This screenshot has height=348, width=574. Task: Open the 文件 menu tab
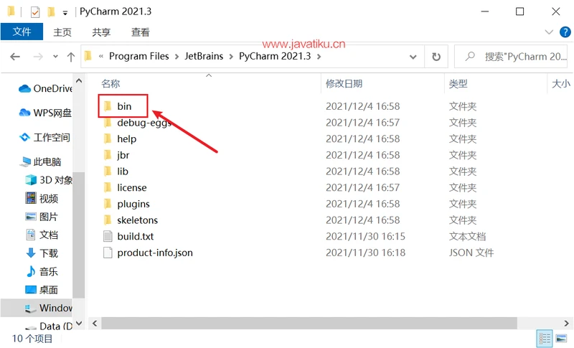tap(22, 32)
